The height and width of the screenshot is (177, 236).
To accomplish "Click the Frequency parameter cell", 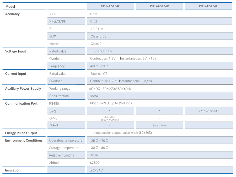I will click(66, 66).
